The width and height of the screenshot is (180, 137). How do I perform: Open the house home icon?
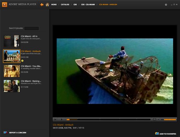[x=47, y=5]
